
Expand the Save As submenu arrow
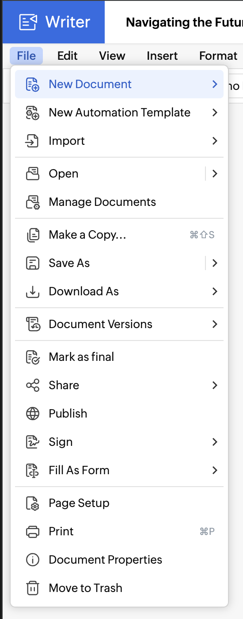point(215,263)
